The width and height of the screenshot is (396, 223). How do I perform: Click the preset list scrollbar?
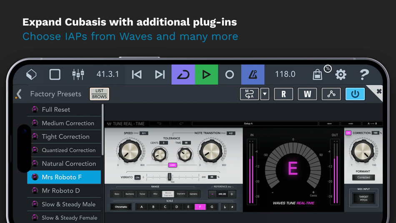103,129
